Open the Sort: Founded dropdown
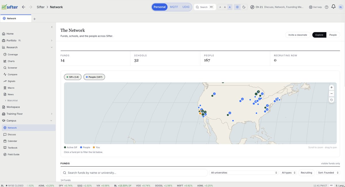Screen dimensions: 345x187 pyautogui.click(x=328, y=173)
